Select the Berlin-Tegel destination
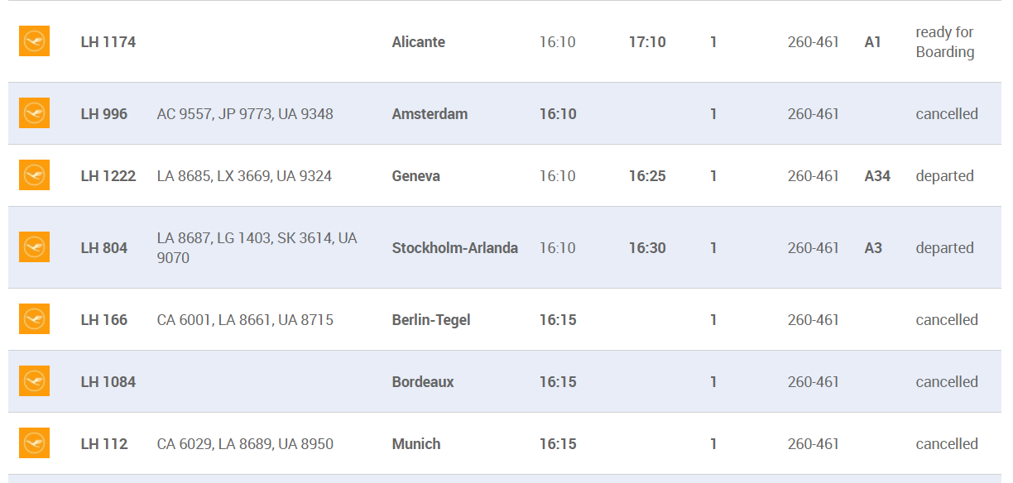The image size is (1013, 483). (x=431, y=320)
